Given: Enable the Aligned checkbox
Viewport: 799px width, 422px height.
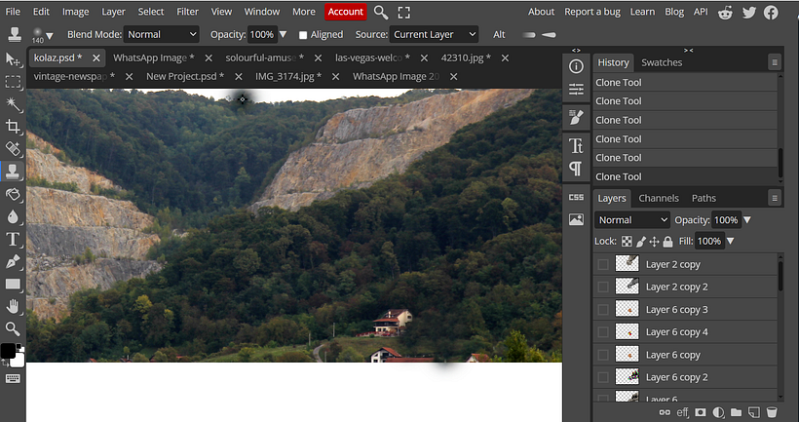Looking at the screenshot, I should click(x=303, y=35).
